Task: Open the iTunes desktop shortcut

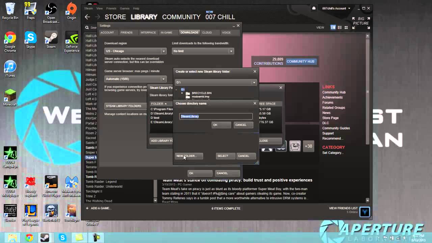Action: [x=10, y=69]
